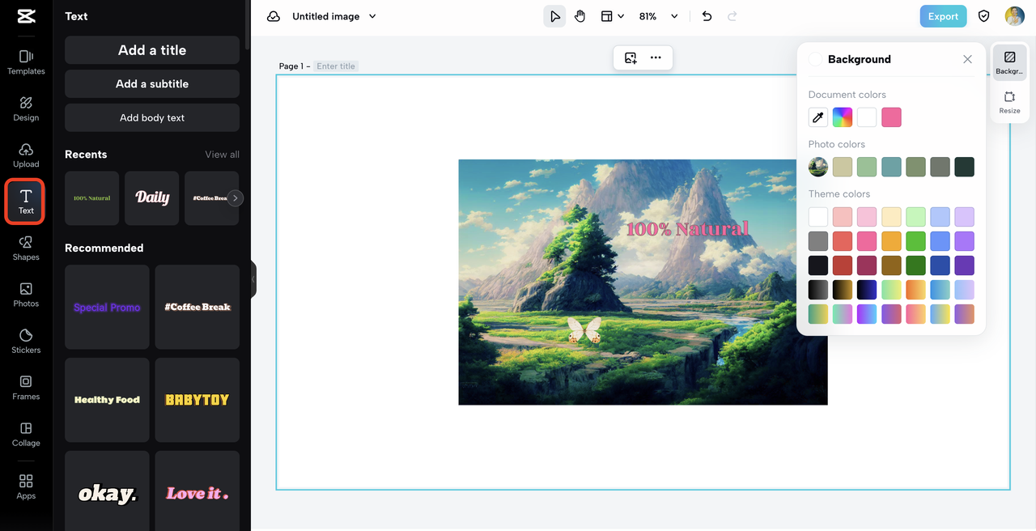
Task: Click View all recents link
Action: point(222,155)
